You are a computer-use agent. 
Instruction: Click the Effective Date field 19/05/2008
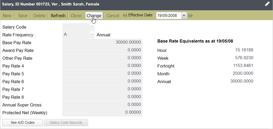coord(169,16)
